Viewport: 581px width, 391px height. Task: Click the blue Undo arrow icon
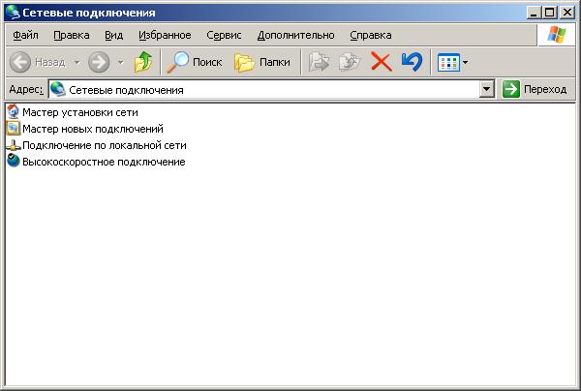tap(412, 62)
